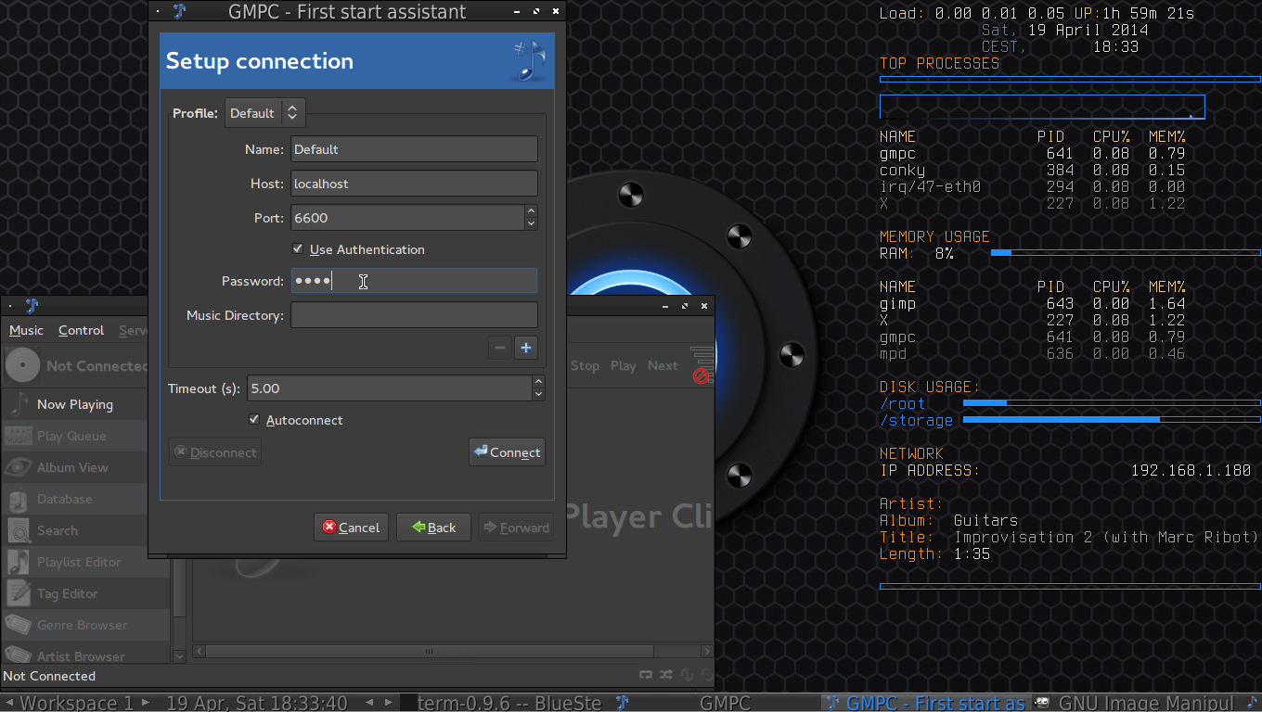Viewport: 1262px width, 712px height.
Task: Click the Music Directory input field
Action: pyautogui.click(x=414, y=315)
